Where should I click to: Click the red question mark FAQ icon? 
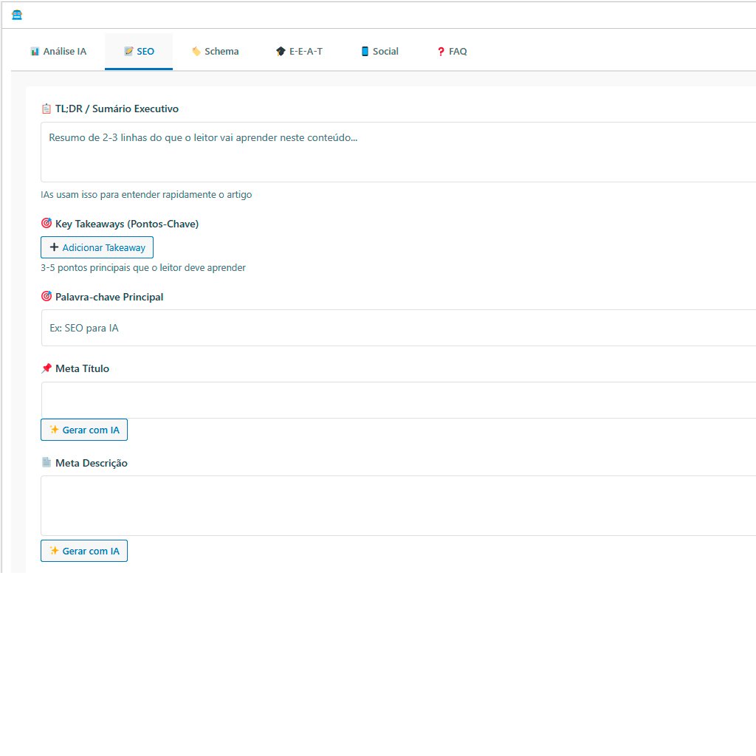[x=441, y=52]
